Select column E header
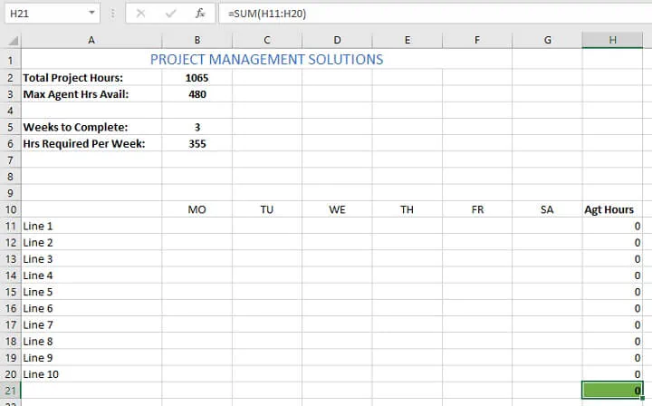 (407, 41)
